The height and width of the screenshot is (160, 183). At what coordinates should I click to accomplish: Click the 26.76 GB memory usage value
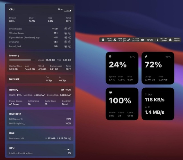[50, 60]
